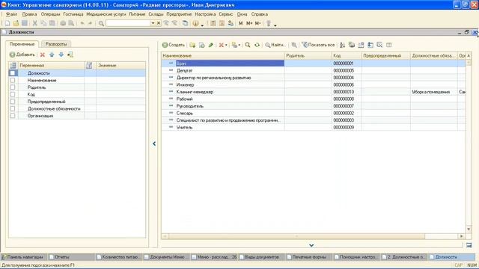Image resolution: width=479 pixels, height=269 pixels.
Task: Click the M+ memory button
Action: [249, 23]
